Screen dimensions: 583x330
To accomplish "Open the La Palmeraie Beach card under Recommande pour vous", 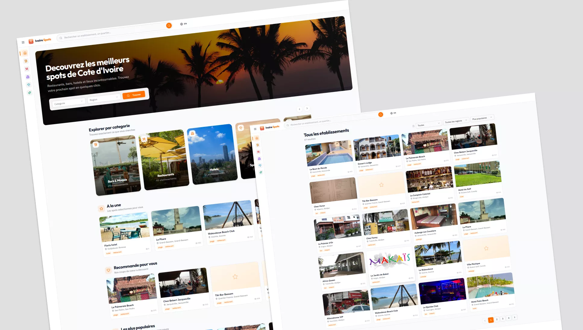I will (x=132, y=296).
